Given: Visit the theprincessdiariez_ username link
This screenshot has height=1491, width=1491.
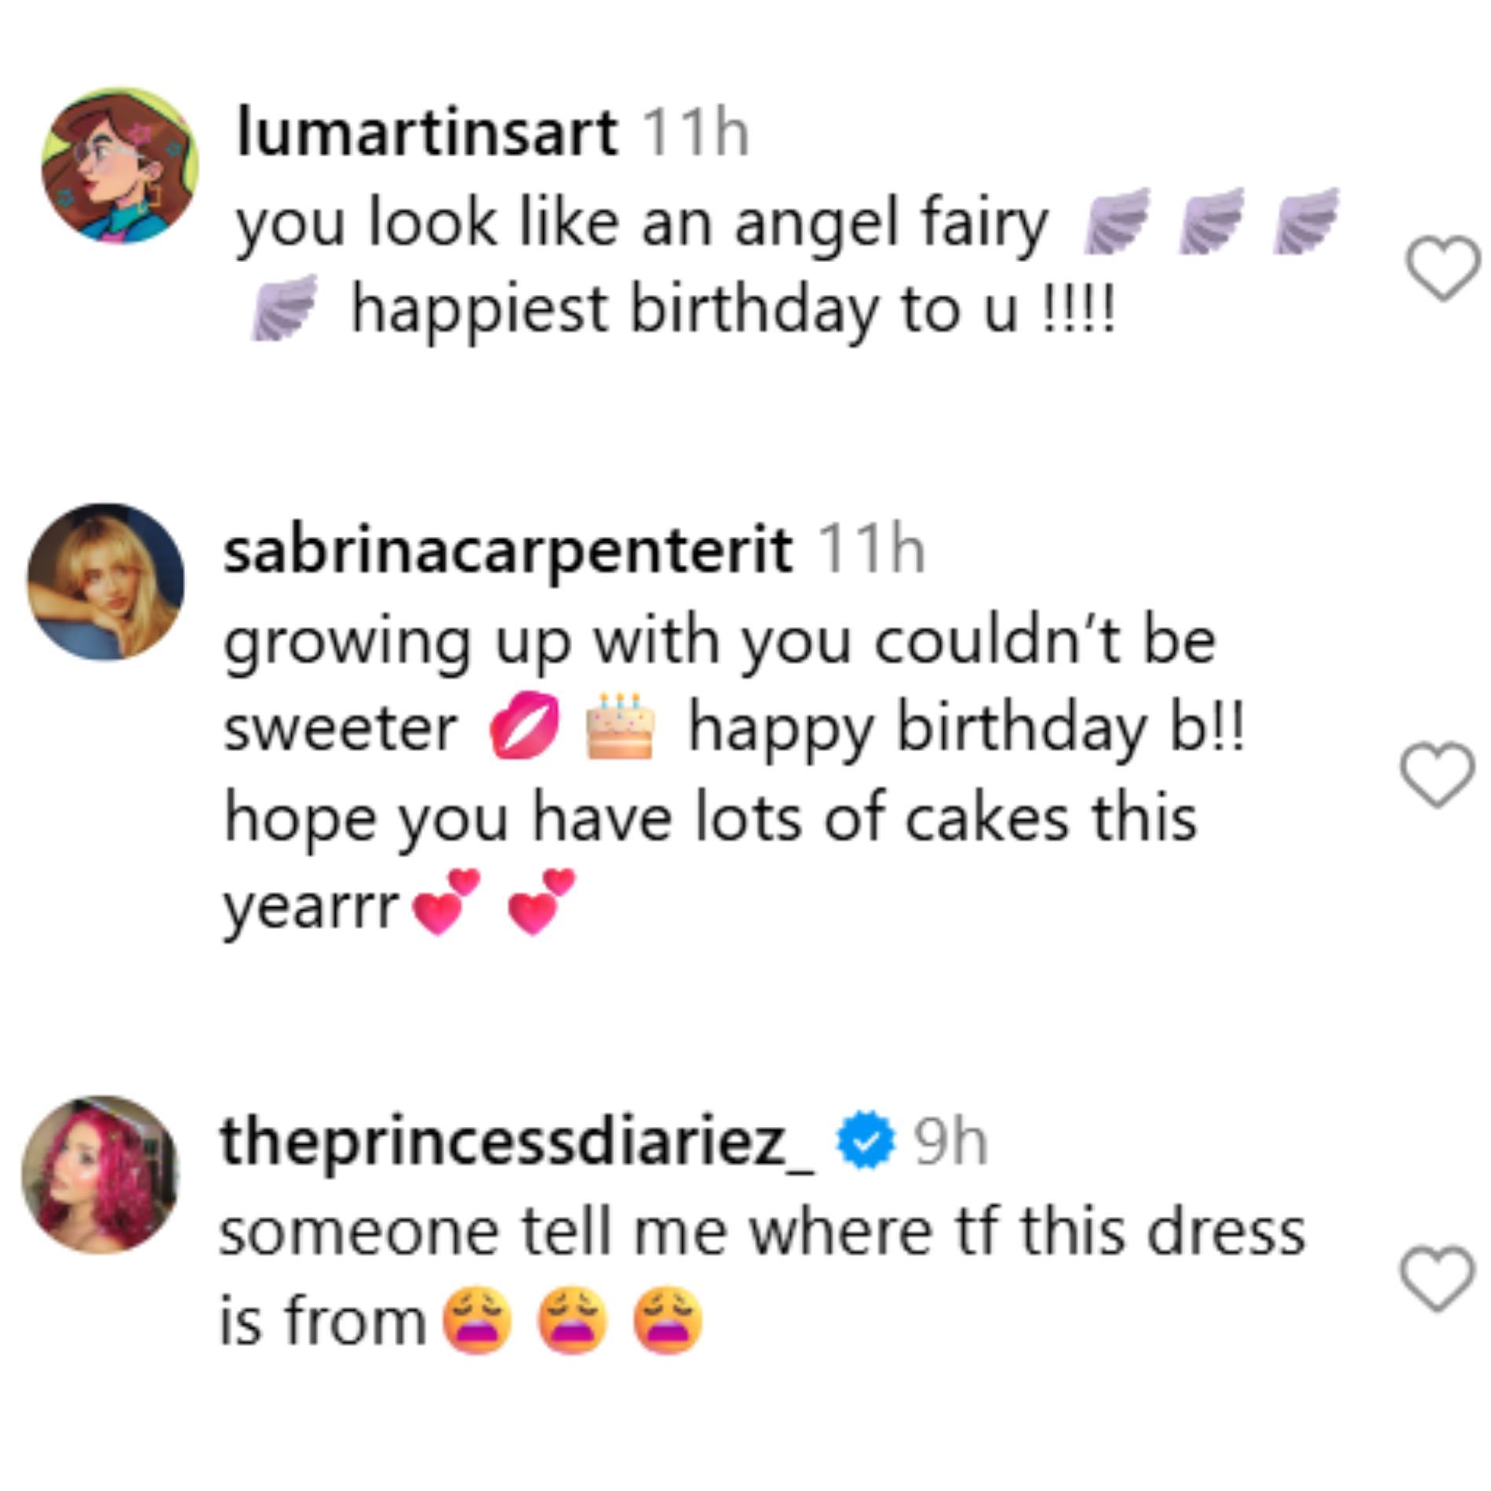Looking at the screenshot, I should (518, 1143).
